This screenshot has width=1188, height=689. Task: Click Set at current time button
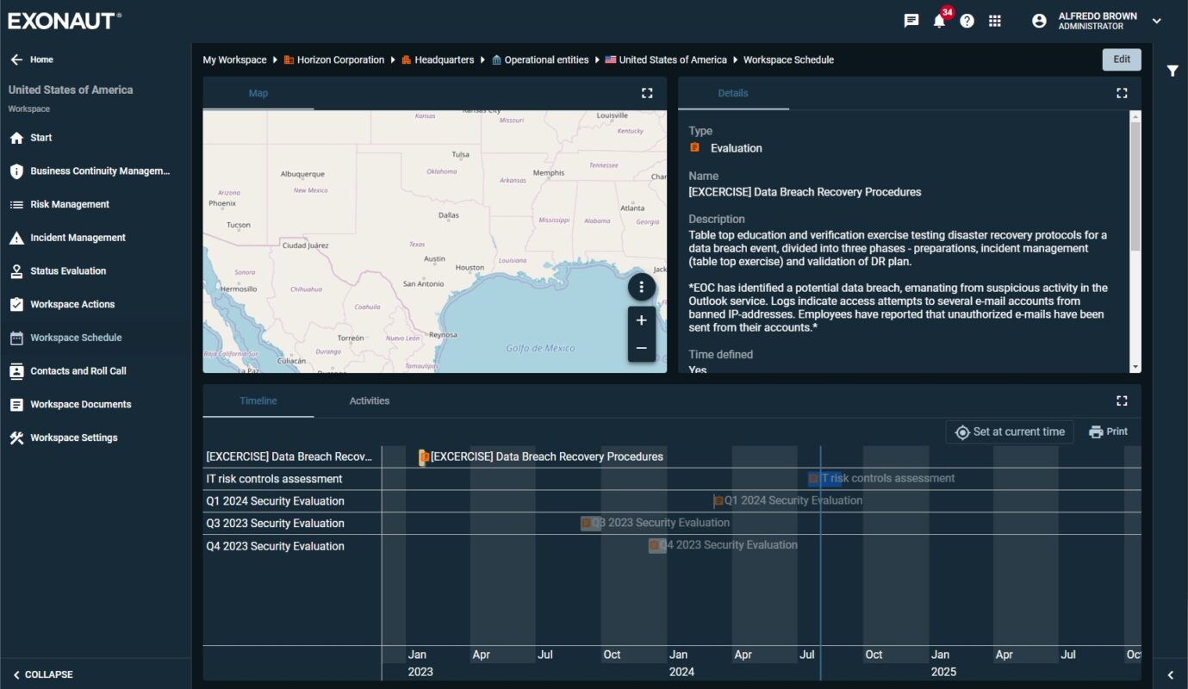coord(1010,432)
